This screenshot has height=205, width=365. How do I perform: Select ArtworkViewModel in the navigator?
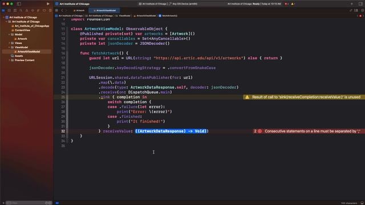[x=27, y=52]
